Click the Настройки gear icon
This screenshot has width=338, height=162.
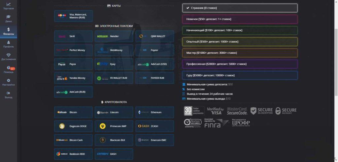9,81
